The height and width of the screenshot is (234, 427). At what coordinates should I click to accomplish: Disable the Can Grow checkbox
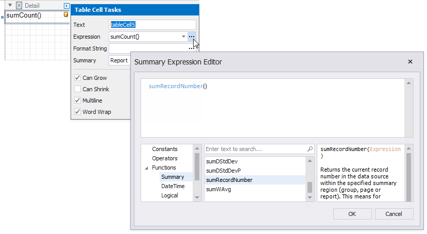(x=78, y=78)
